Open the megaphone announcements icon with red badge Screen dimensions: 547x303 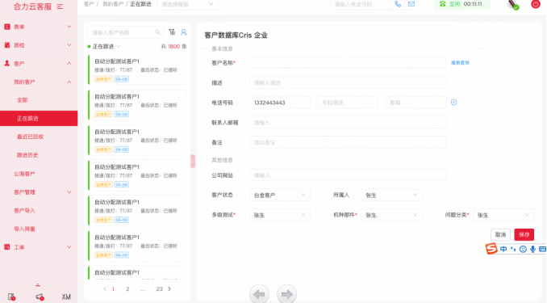click(x=40, y=297)
